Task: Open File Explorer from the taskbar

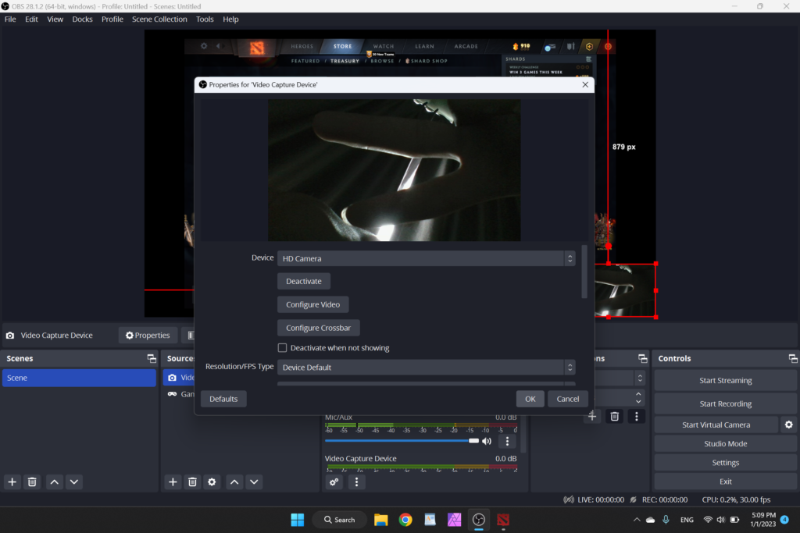Action: (x=381, y=520)
